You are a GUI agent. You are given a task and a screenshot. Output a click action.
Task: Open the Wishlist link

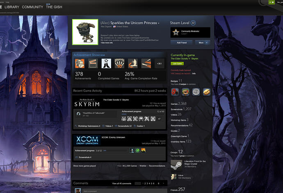coord(143,166)
